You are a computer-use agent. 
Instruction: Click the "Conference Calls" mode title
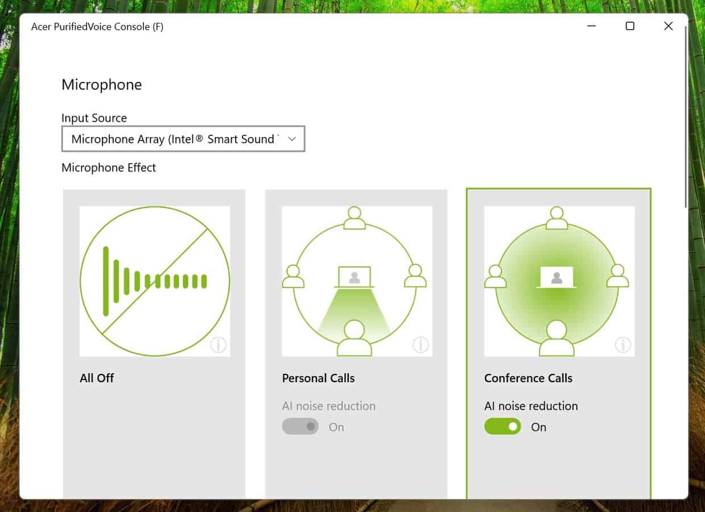tap(528, 378)
